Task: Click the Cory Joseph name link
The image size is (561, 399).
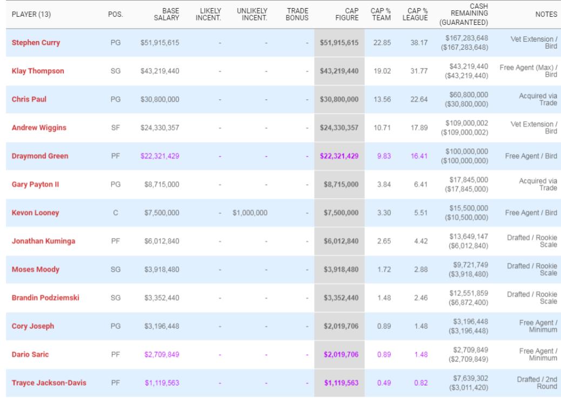Action: point(33,326)
